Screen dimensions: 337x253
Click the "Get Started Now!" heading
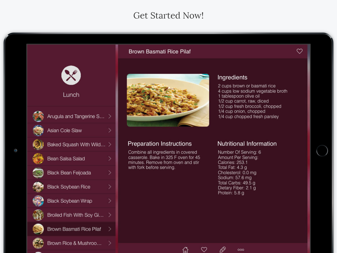click(x=168, y=16)
